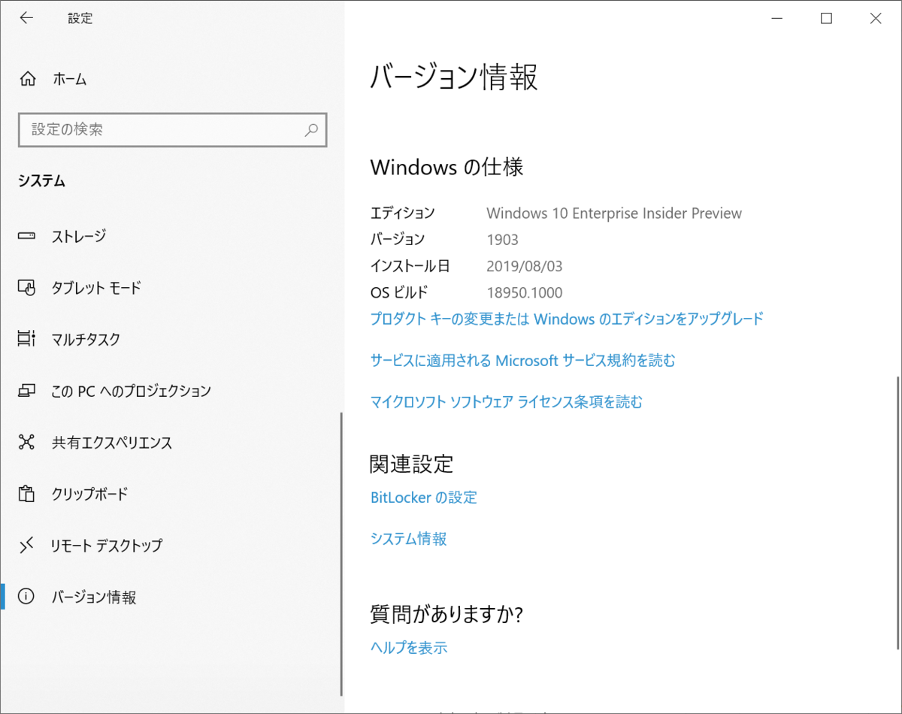Screen dimensions: 902x714
Task: Click the 関連設定 heading
Action: tap(412, 464)
